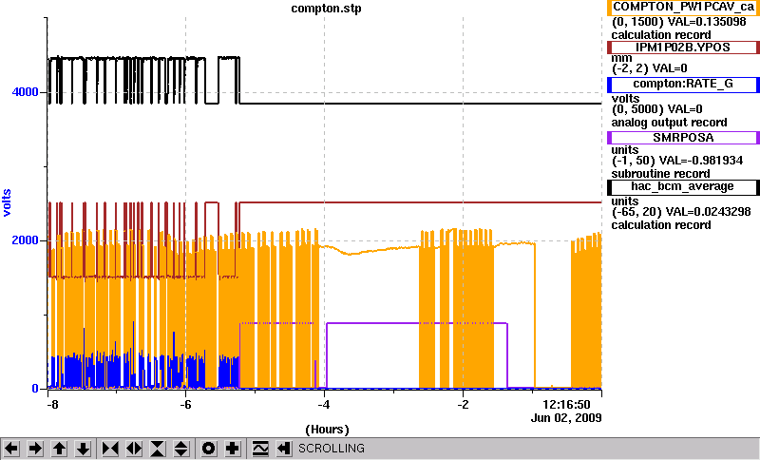Select the SMRPOSA legend entry
The image size is (760, 460).
click(683, 138)
